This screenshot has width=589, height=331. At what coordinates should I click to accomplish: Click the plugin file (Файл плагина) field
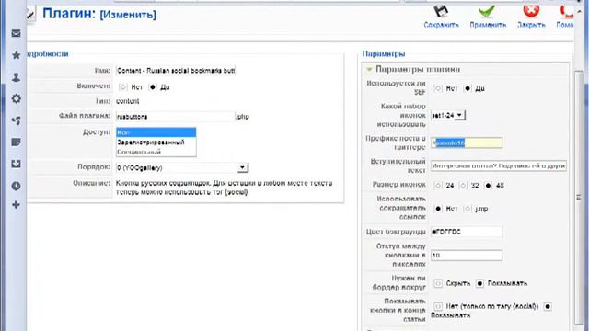176,117
